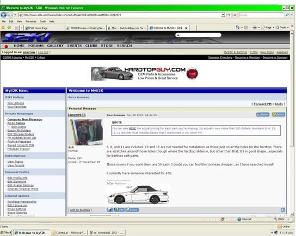Click the browser Back arrow button

tap(4, 15)
